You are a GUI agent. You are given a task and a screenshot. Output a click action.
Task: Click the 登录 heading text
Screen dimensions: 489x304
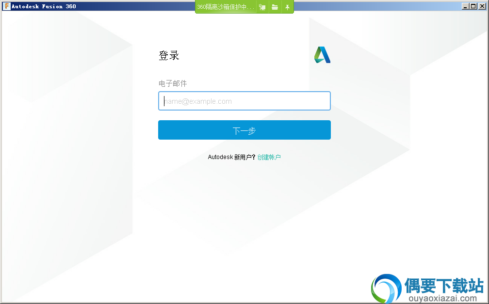(x=169, y=55)
